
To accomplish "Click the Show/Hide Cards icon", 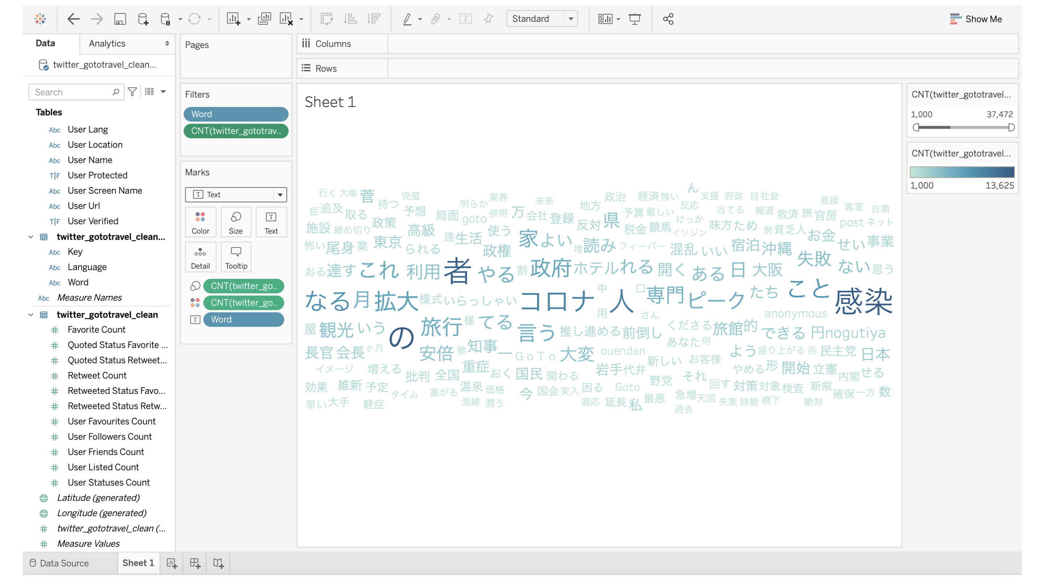I will click(605, 18).
